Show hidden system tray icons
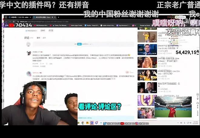Viewport: 200px width, 138px height. tap(178, 123)
